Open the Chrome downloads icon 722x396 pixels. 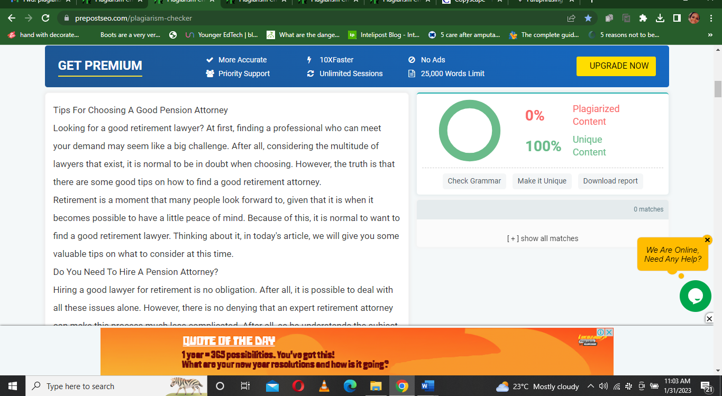660,18
